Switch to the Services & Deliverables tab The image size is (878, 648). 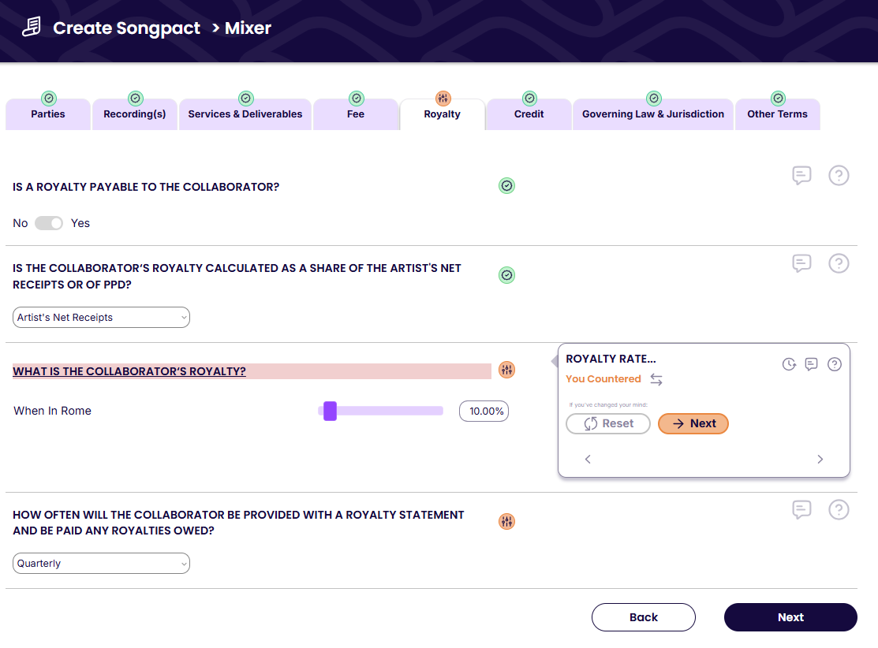tap(245, 114)
